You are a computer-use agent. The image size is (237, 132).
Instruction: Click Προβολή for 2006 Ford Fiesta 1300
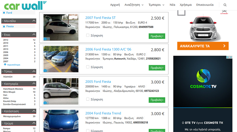click(157, 68)
